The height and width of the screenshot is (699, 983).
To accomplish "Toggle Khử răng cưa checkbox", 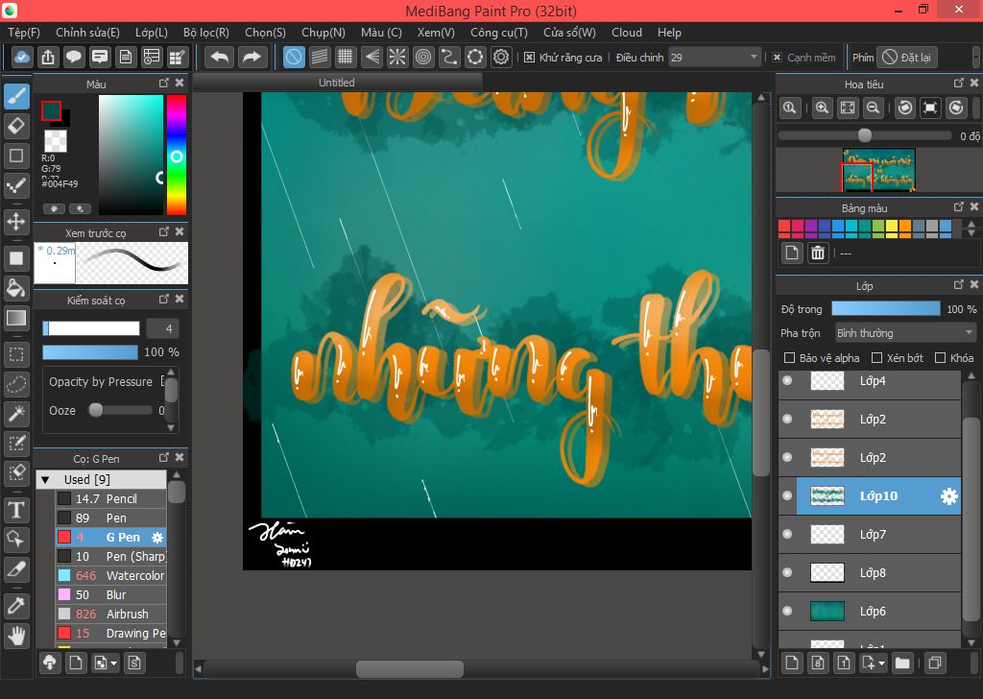I will [529, 57].
